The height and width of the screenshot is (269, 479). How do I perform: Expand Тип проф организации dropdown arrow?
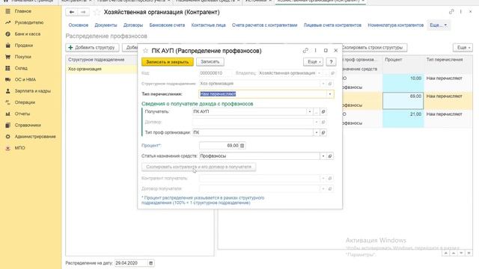317,132
